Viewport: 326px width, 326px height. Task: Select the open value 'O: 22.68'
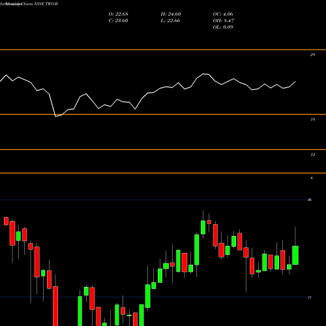pyautogui.click(x=118, y=14)
